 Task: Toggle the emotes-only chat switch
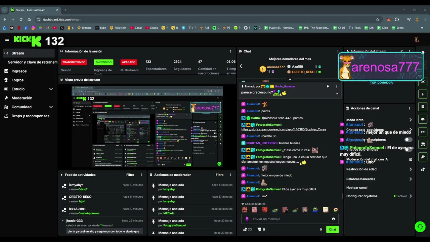(408, 150)
